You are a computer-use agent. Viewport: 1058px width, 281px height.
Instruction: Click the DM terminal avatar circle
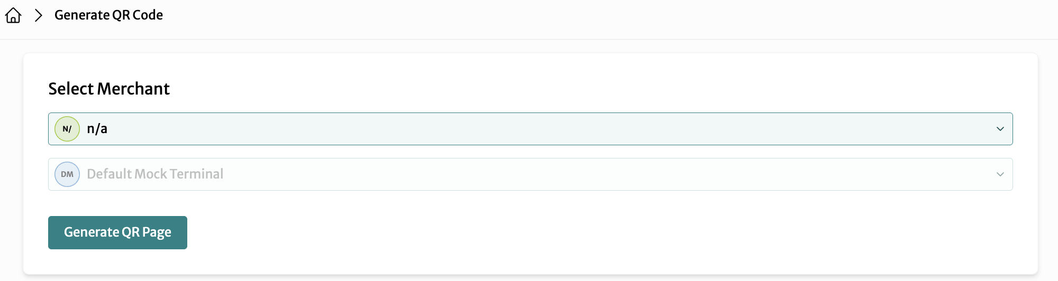click(x=67, y=174)
